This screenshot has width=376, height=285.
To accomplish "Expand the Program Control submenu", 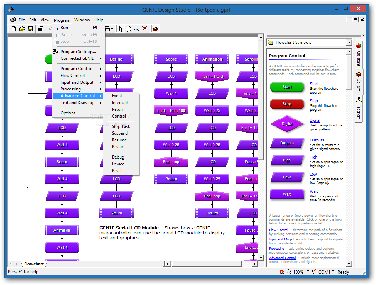I will click(x=79, y=69).
